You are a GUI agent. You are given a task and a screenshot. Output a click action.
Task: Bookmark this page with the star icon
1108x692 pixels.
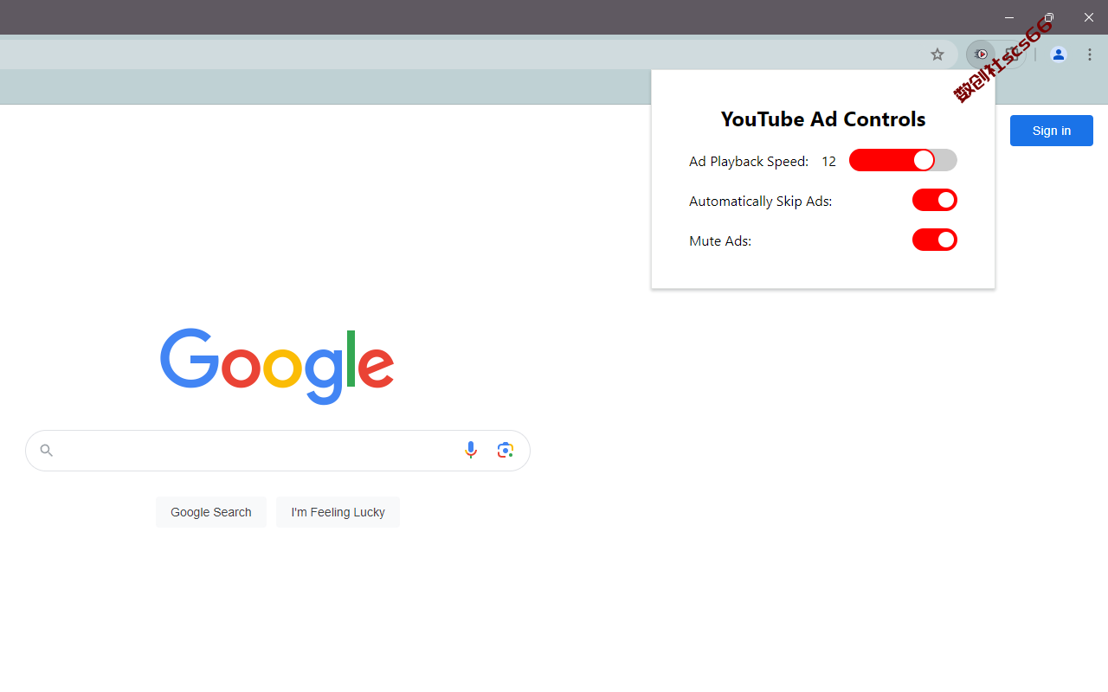937,54
